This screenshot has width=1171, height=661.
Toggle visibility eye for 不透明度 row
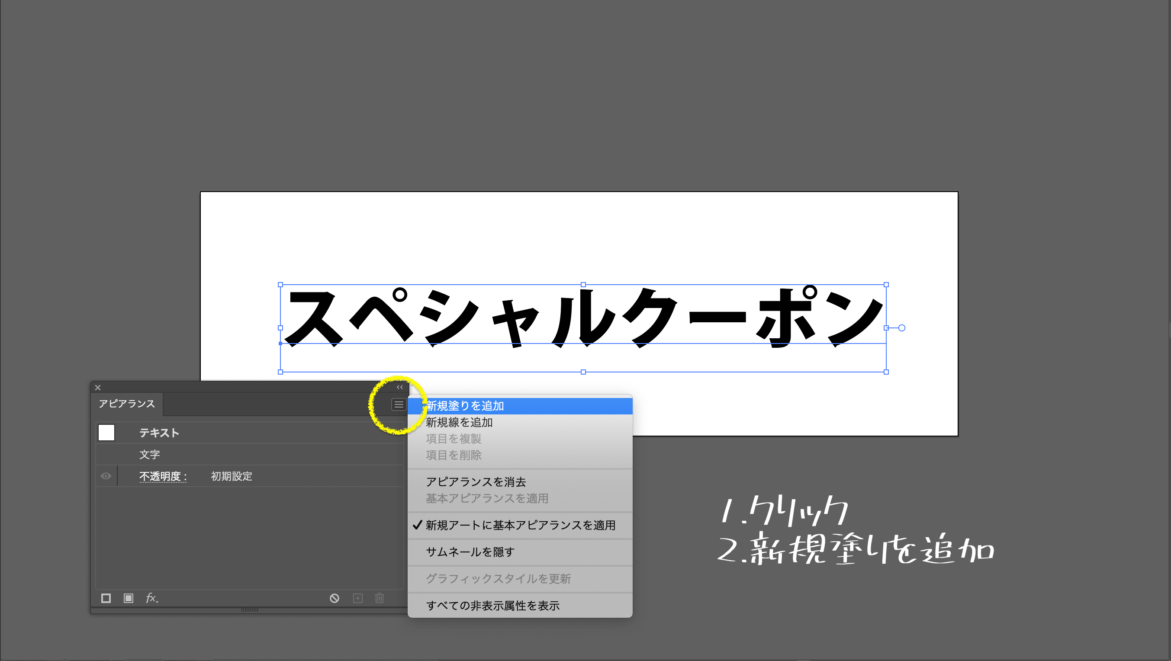[x=106, y=476]
